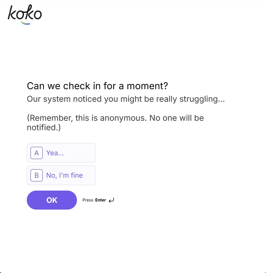
Task: Choose option A to confirm struggling
Action: pos(61,153)
